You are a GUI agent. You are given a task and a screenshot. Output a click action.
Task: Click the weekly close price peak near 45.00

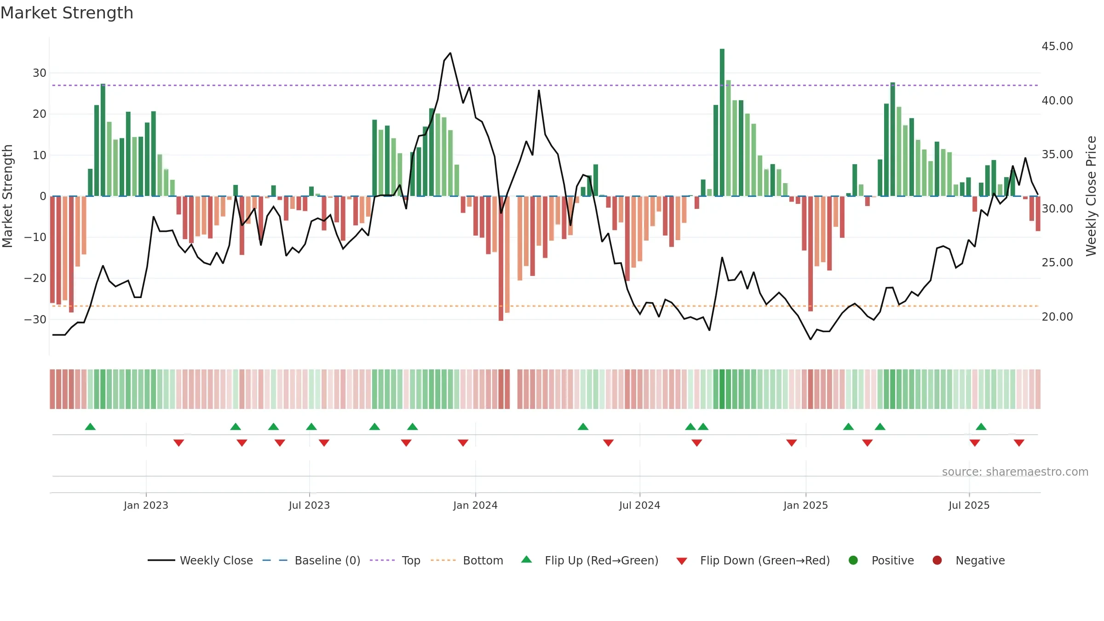point(450,53)
